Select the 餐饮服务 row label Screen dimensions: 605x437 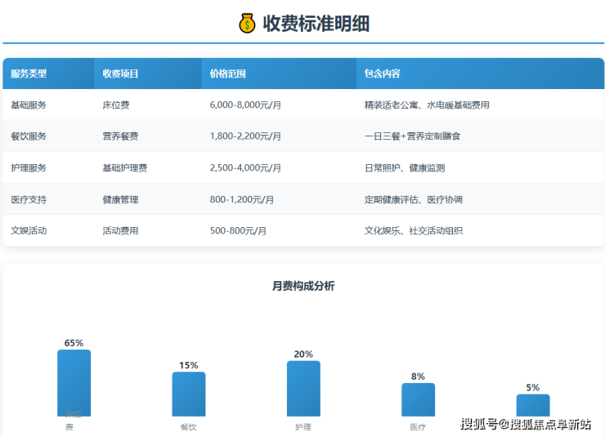(29, 136)
